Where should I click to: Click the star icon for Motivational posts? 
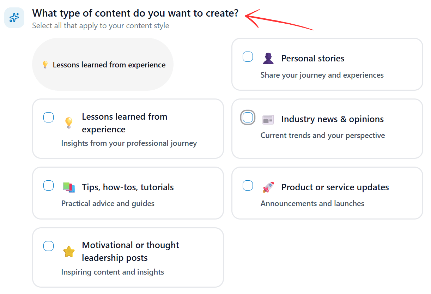point(69,251)
